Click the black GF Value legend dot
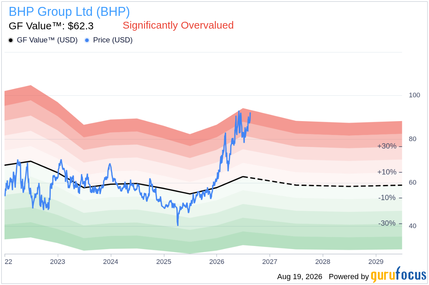The image size is (429, 285). [11, 40]
